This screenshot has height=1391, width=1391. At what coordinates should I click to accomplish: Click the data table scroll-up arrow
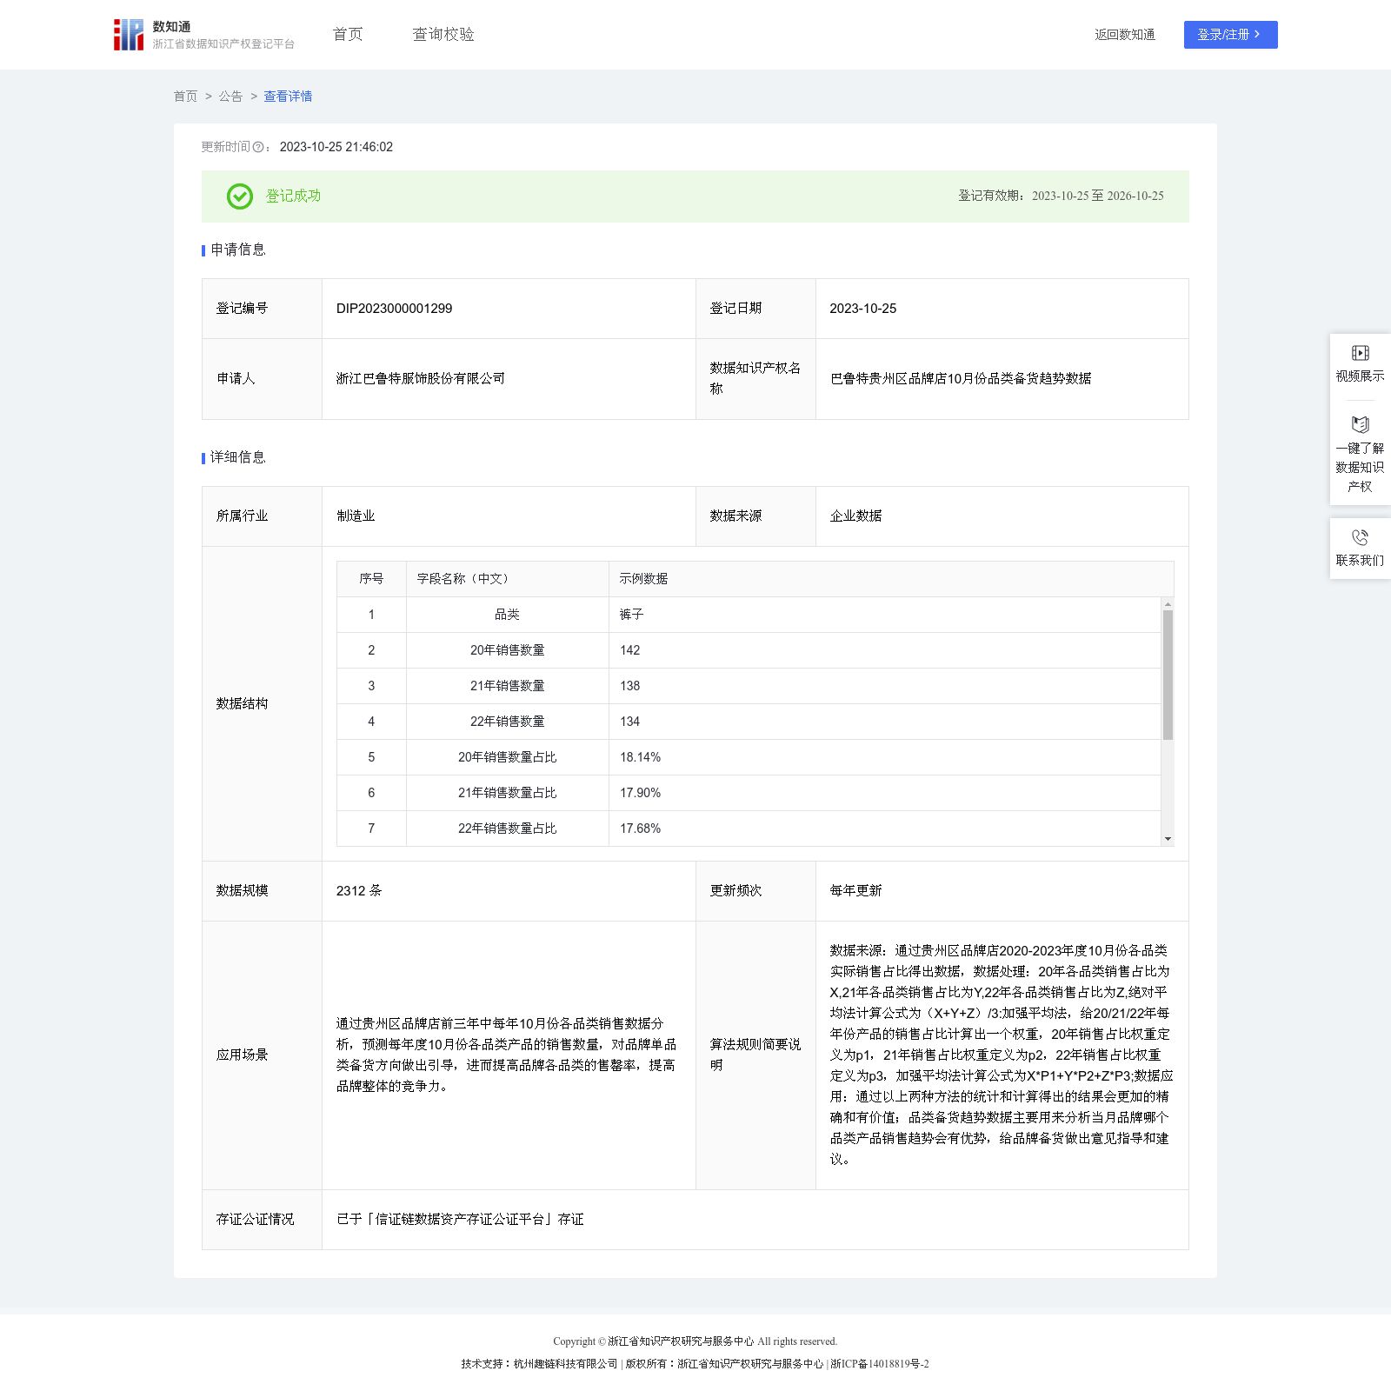[1168, 604]
